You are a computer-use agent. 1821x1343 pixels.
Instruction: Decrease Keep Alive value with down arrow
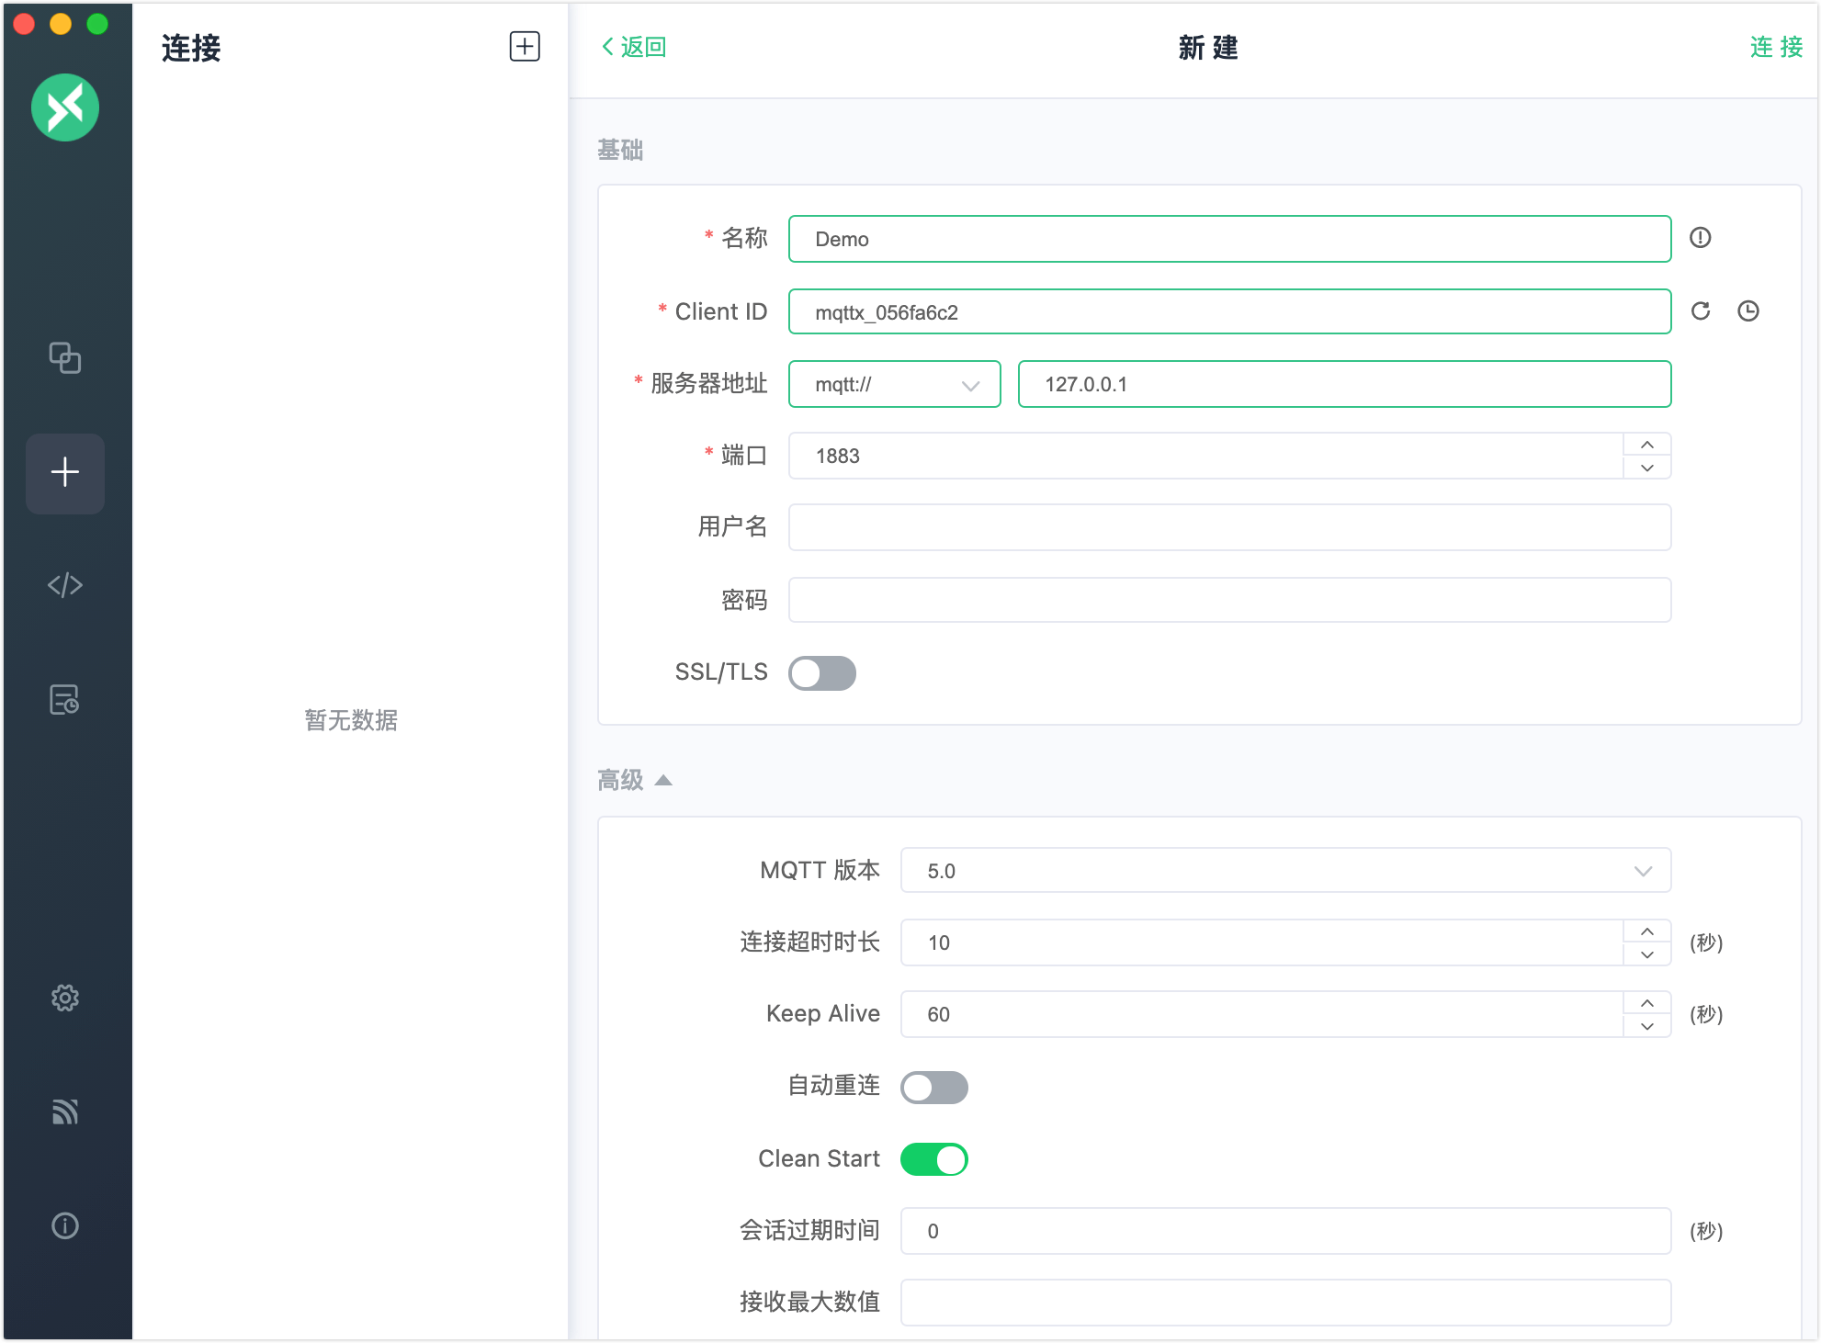click(1646, 1026)
